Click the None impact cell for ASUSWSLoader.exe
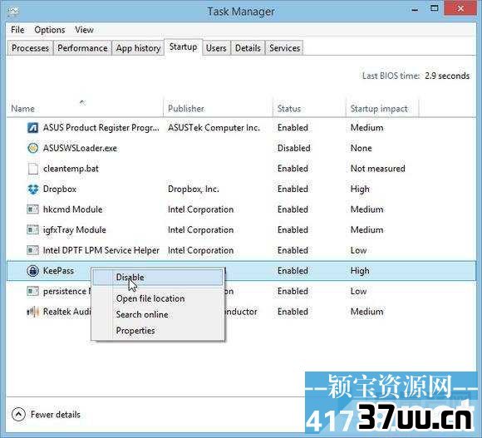Viewport: 482px width, 438px height. point(361,148)
